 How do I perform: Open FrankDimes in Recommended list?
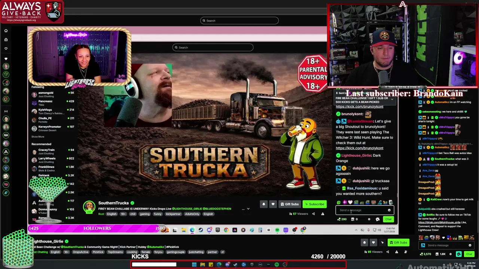53,168
